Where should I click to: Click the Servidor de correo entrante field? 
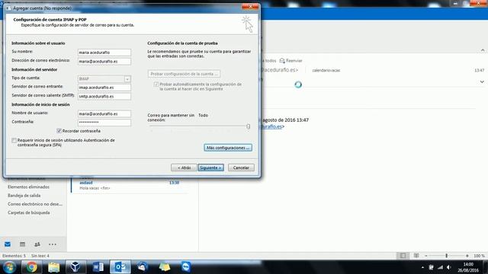[x=104, y=88]
